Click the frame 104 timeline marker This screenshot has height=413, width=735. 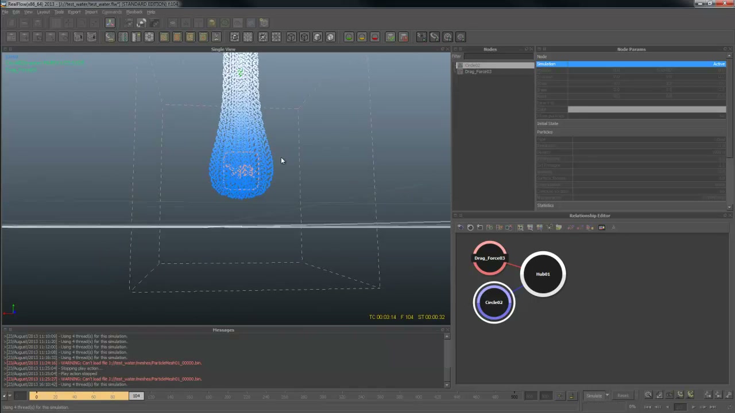[136, 396]
